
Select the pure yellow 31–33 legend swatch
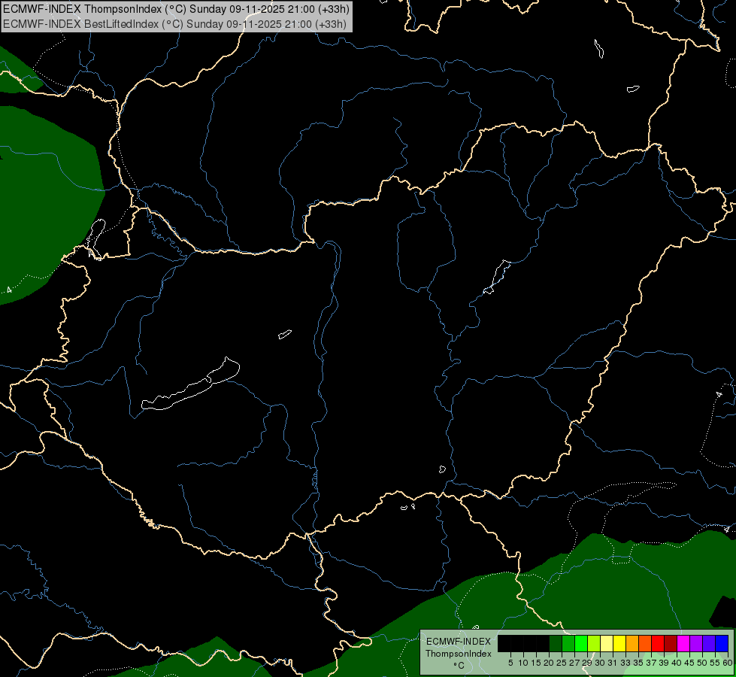pyautogui.click(x=619, y=643)
